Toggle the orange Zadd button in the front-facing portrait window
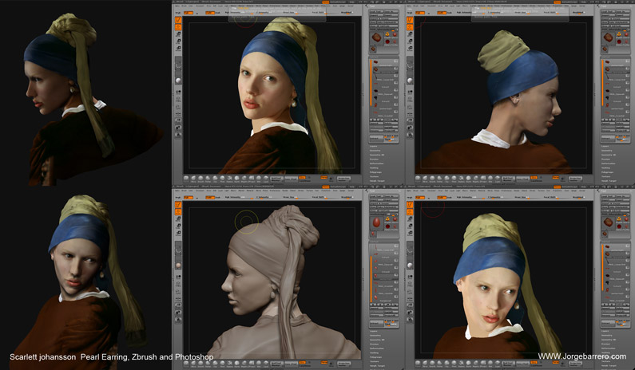The width and height of the screenshot is (635, 370). click(210, 13)
